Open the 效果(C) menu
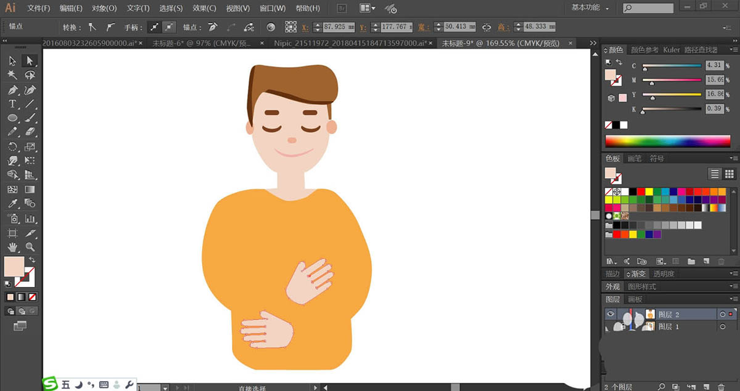 (x=204, y=9)
